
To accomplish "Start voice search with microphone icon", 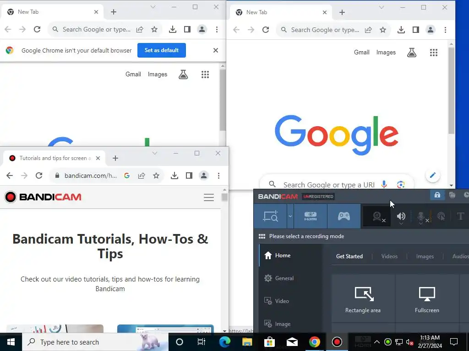I will pos(384,185).
